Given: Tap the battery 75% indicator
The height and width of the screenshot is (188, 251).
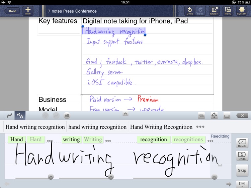Looking at the screenshot, I should (244, 2).
